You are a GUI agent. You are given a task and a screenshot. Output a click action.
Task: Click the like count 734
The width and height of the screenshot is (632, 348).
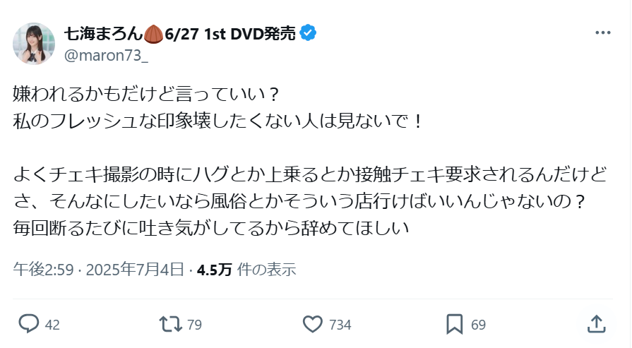(x=340, y=325)
